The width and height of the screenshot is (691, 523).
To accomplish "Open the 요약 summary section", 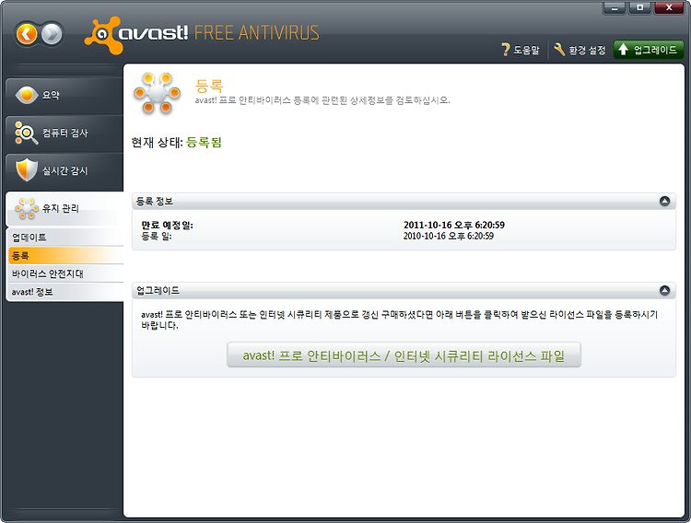I will click(x=64, y=95).
